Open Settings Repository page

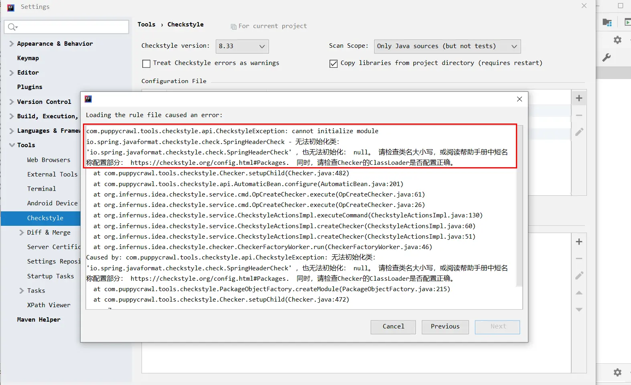pyautogui.click(x=54, y=261)
